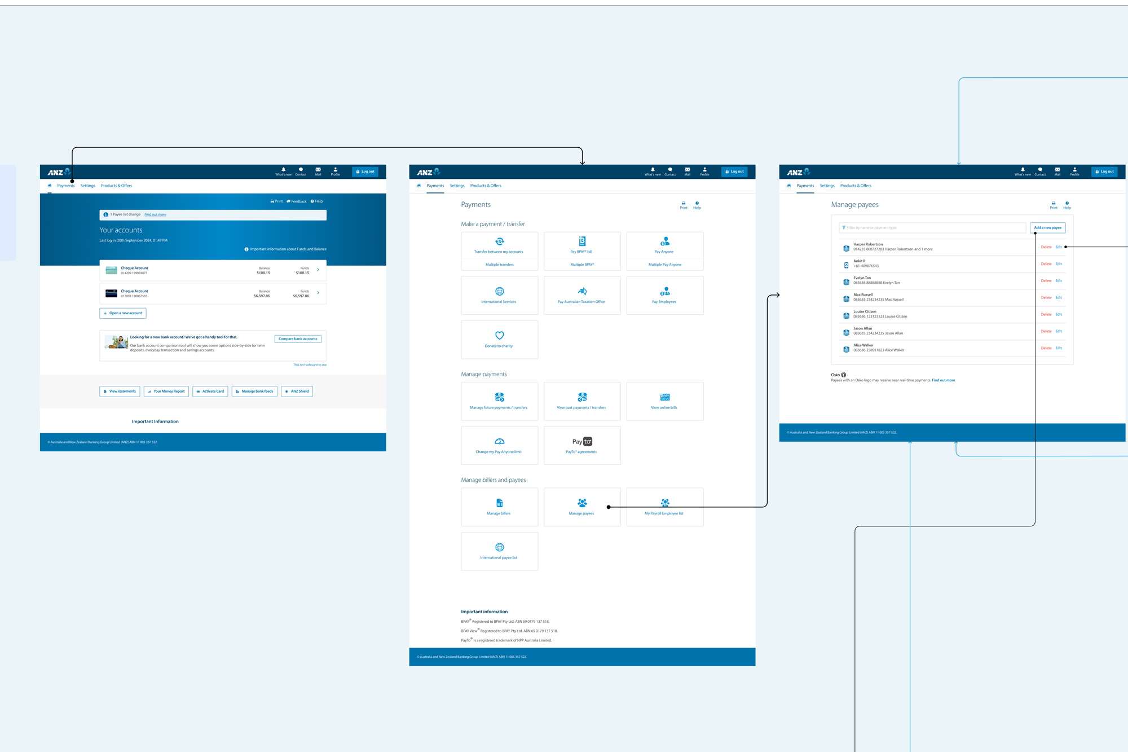
Task: Click Pay Australian Taxation Office icon
Action: [581, 292]
